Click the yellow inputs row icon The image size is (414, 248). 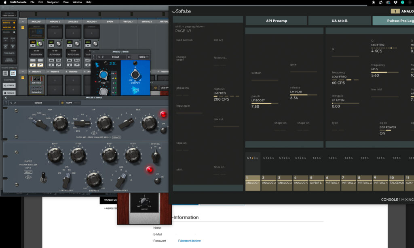point(23,27)
